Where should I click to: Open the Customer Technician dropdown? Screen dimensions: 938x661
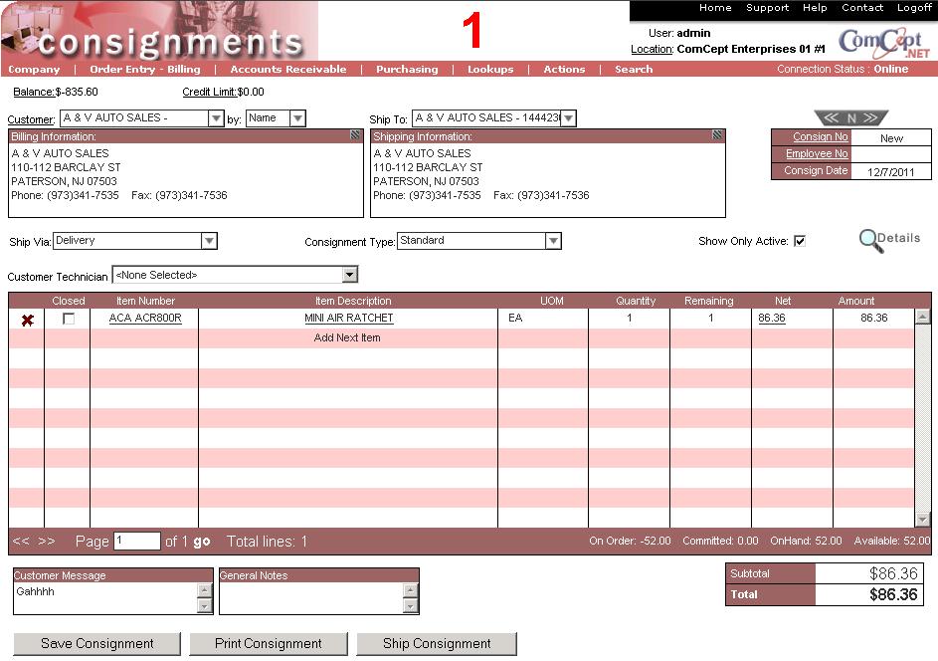click(x=349, y=275)
